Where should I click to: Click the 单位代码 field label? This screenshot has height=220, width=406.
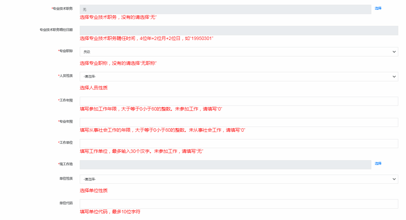click(66, 203)
